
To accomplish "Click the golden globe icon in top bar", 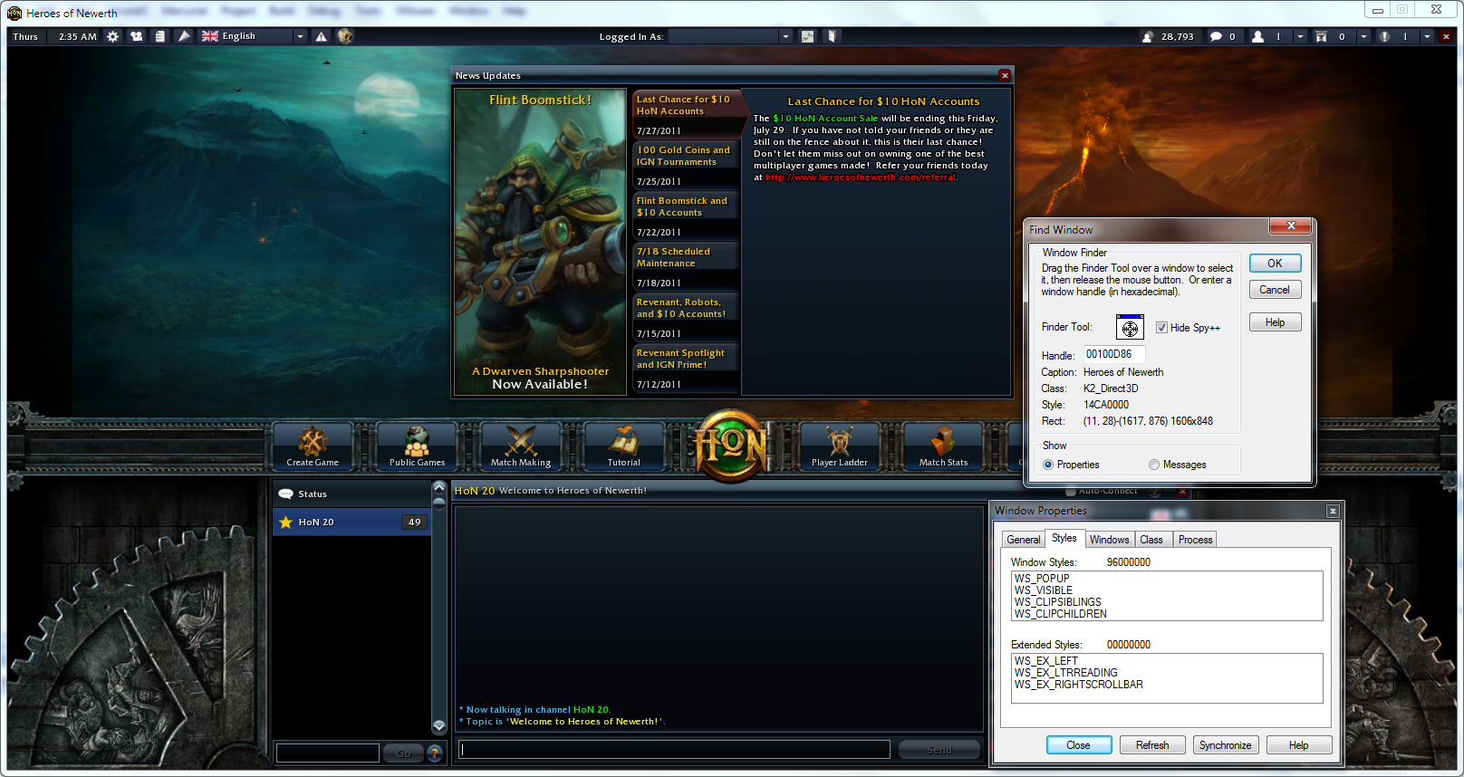I will tap(345, 36).
